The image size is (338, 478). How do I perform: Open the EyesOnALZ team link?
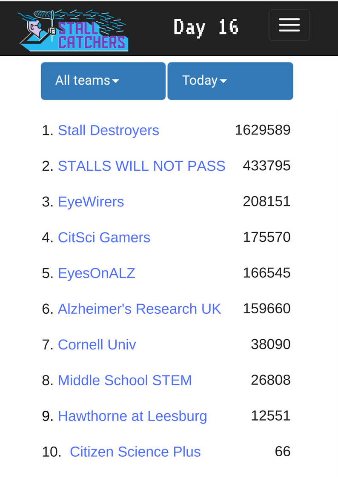tap(96, 273)
